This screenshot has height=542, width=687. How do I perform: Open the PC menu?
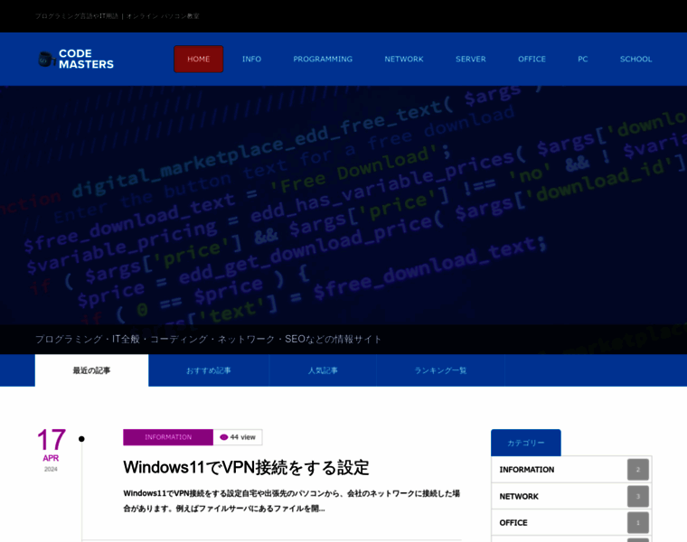[583, 59]
